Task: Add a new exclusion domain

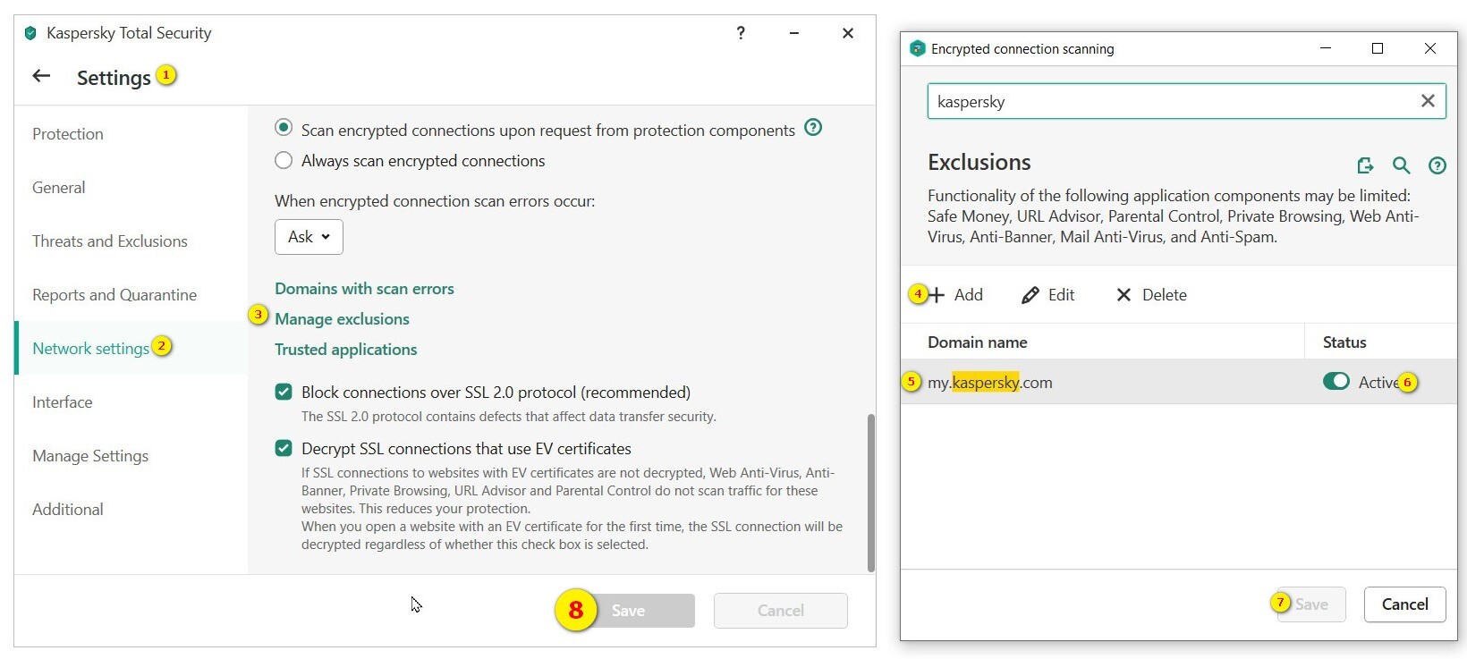Action: (x=956, y=295)
